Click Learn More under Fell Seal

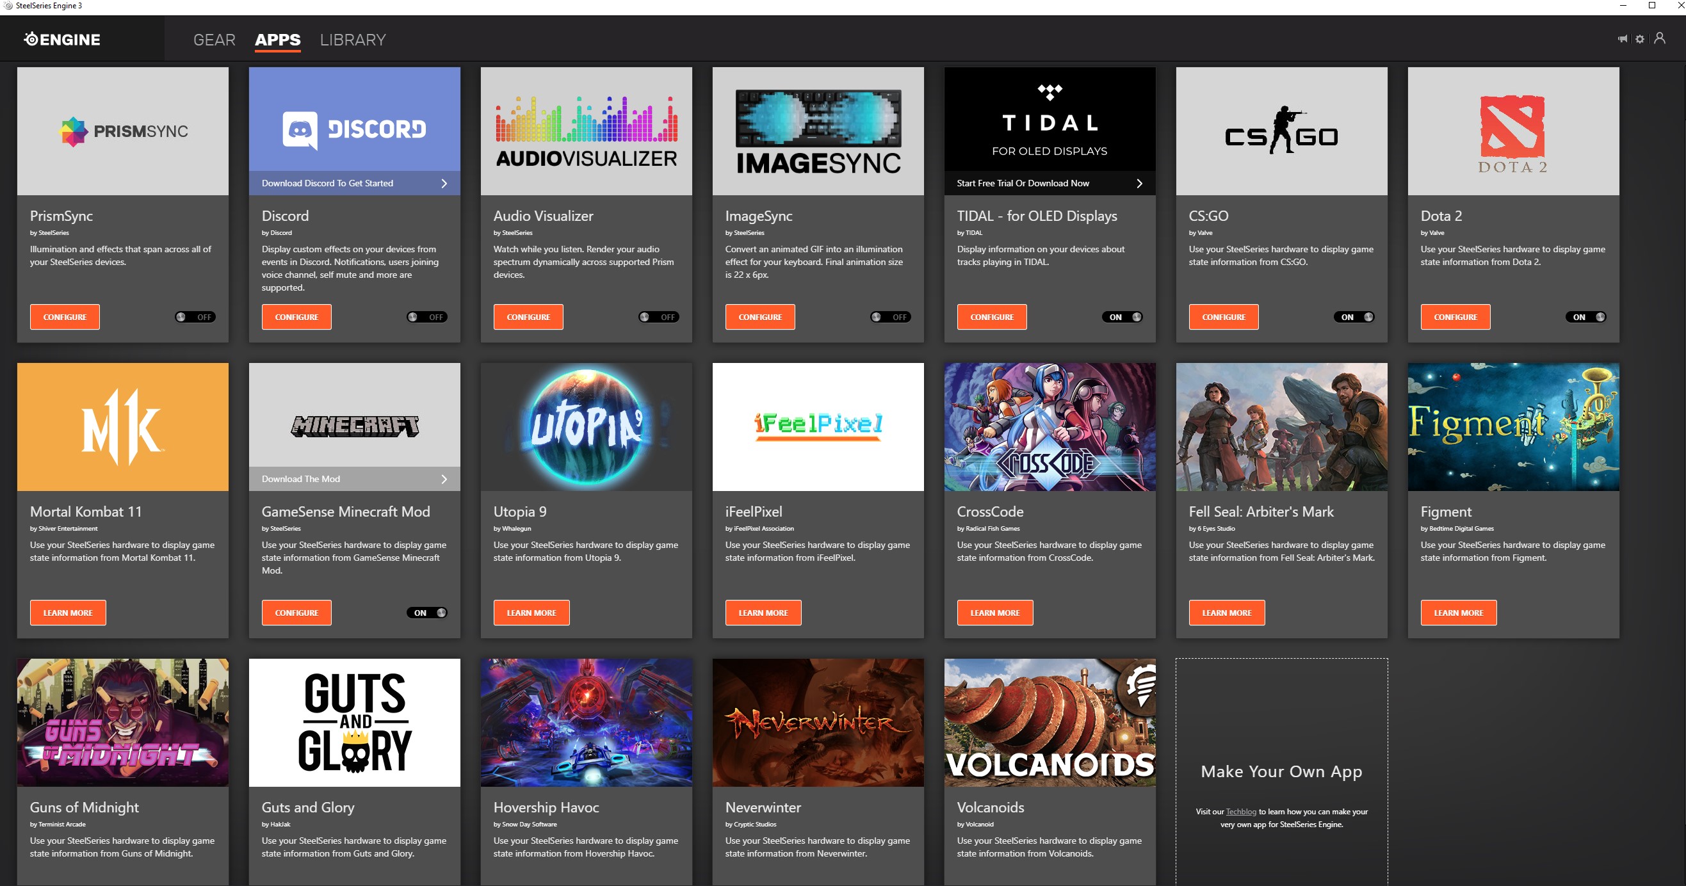pyautogui.click(x=1226, y=613)
